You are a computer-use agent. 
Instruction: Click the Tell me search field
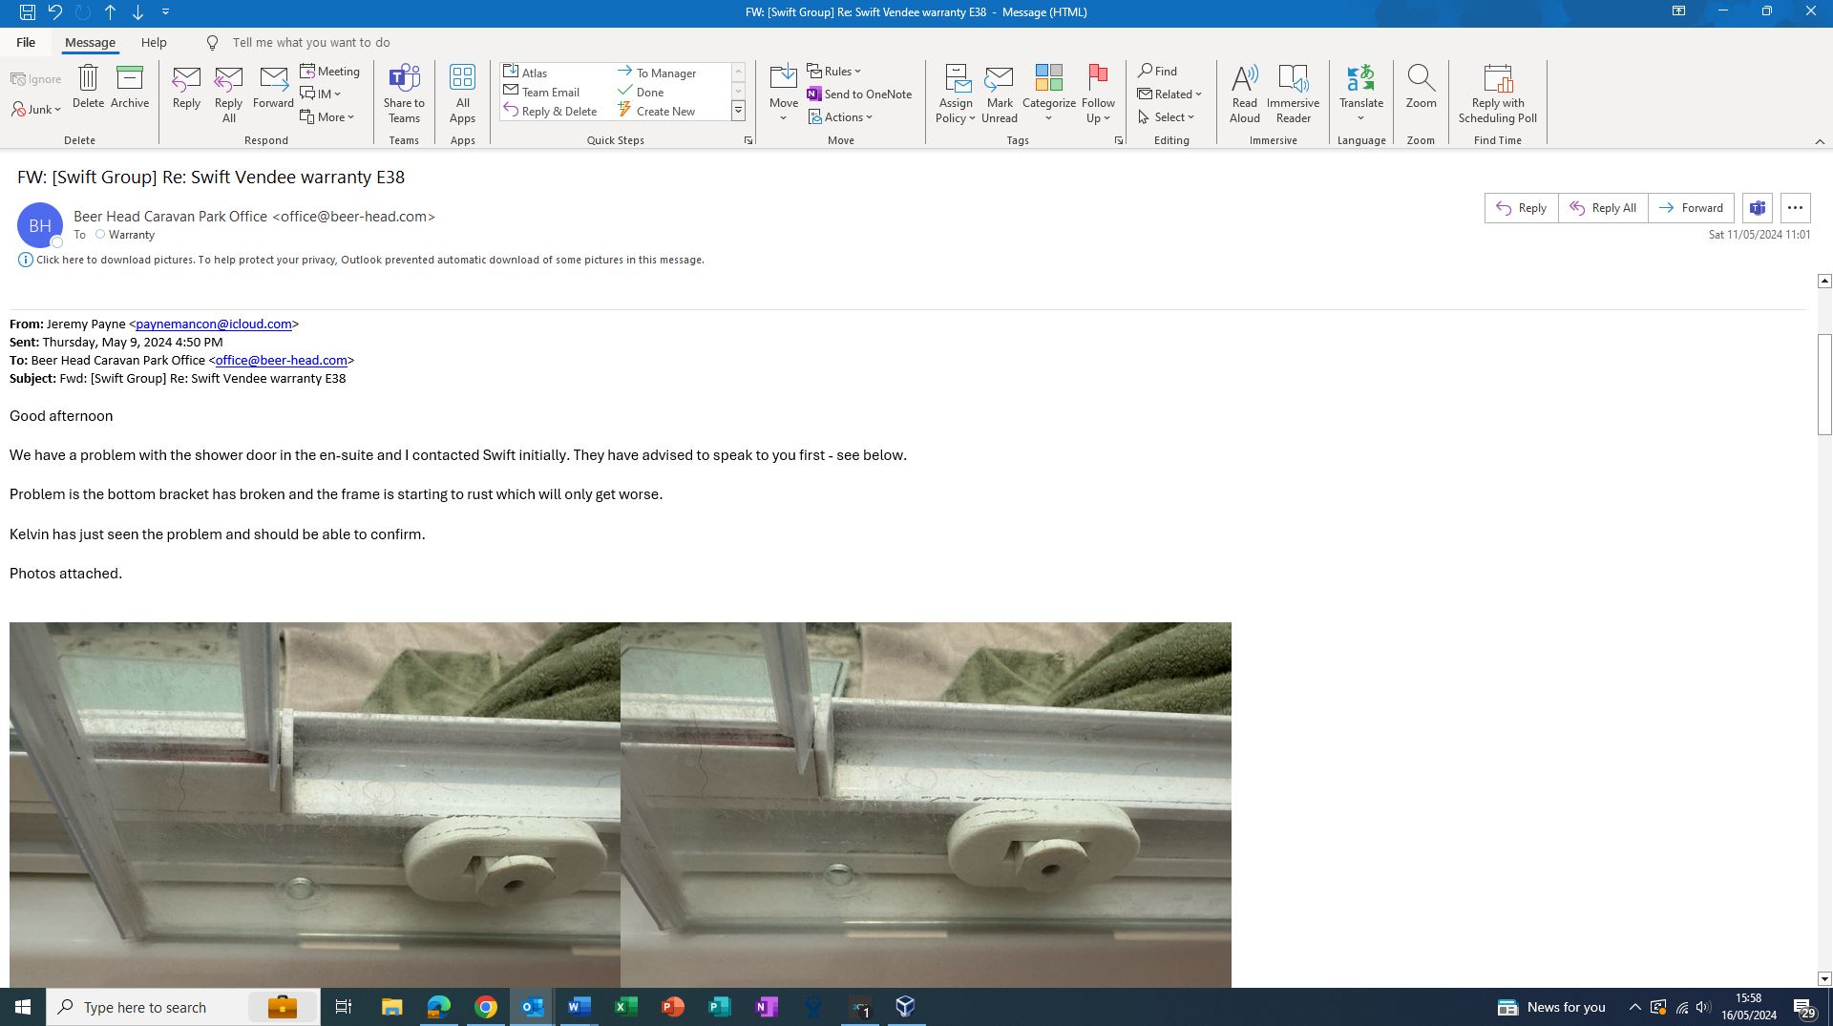(311, 42)
